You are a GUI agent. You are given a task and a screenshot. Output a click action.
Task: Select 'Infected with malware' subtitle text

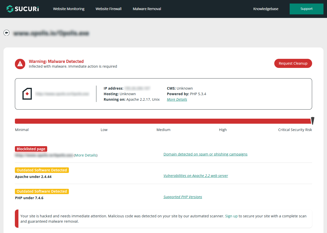pos(73,66)
